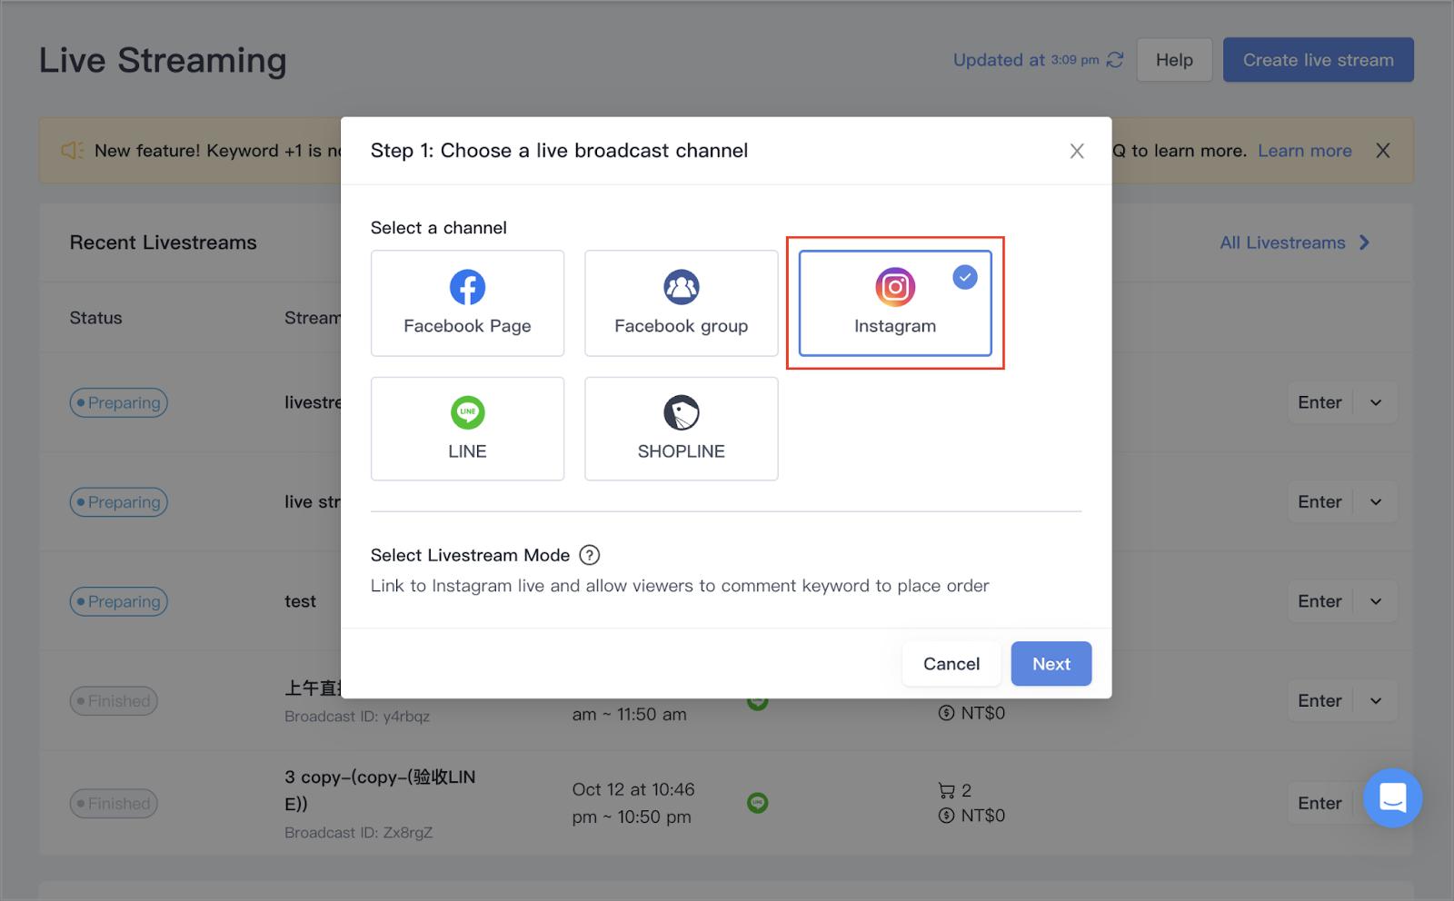Enter the Zx8rgZ broadcast stream

click(1320, 803)
